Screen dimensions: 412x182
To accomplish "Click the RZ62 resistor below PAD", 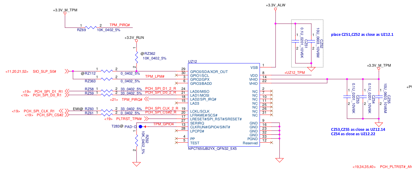I will click(136, 140).
